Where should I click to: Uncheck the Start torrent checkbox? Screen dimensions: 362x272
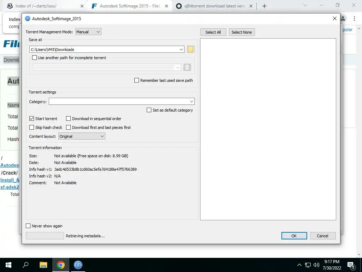coord(31,119)
